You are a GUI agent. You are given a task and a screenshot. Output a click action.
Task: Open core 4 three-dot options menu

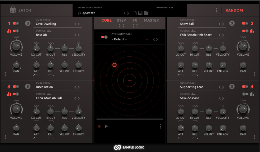coord(254,137)
